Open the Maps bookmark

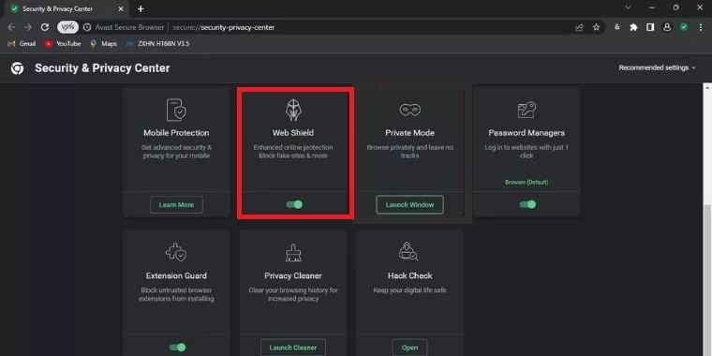(104, 44)
